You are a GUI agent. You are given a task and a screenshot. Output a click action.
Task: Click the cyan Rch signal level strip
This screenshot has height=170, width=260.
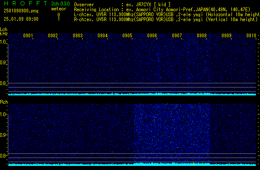(x=132, y=164)
